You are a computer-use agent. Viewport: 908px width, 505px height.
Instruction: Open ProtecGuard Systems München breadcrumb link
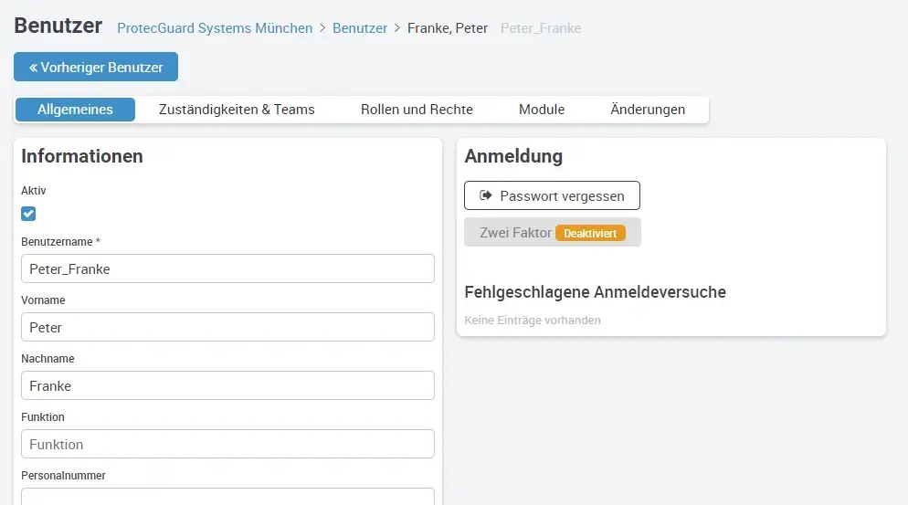pos(215,28)
